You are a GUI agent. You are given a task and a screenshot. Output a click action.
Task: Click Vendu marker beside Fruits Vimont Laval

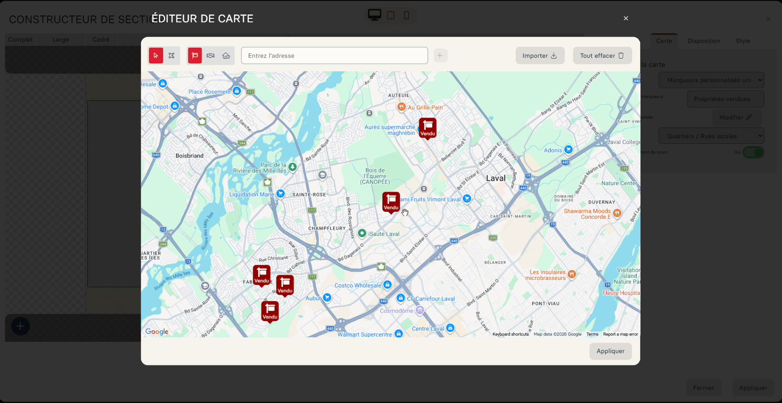coord(391,202)
